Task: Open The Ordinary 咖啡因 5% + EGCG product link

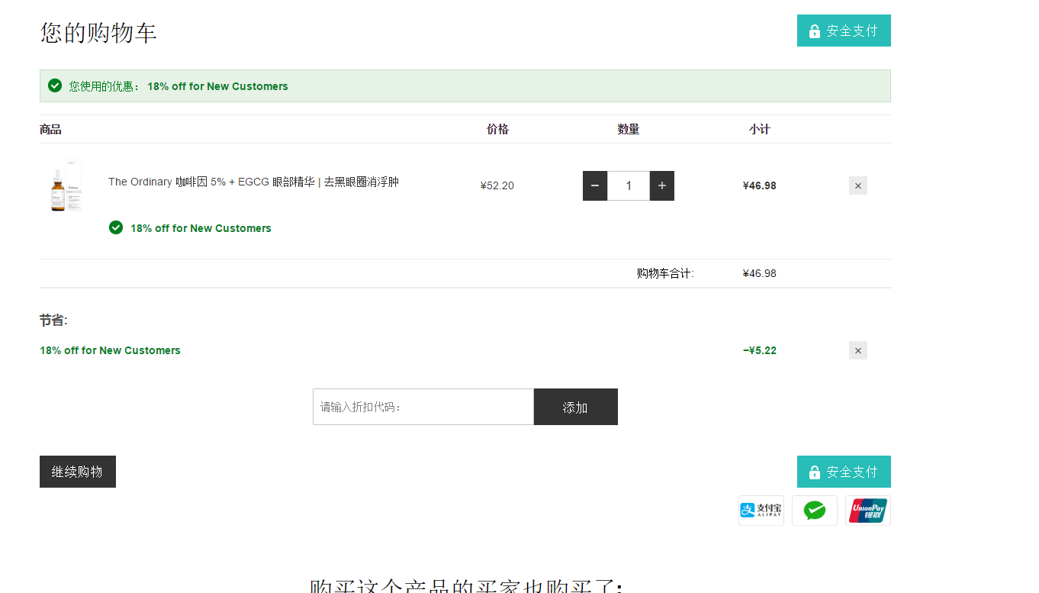Action: click(x=253, y=182)
